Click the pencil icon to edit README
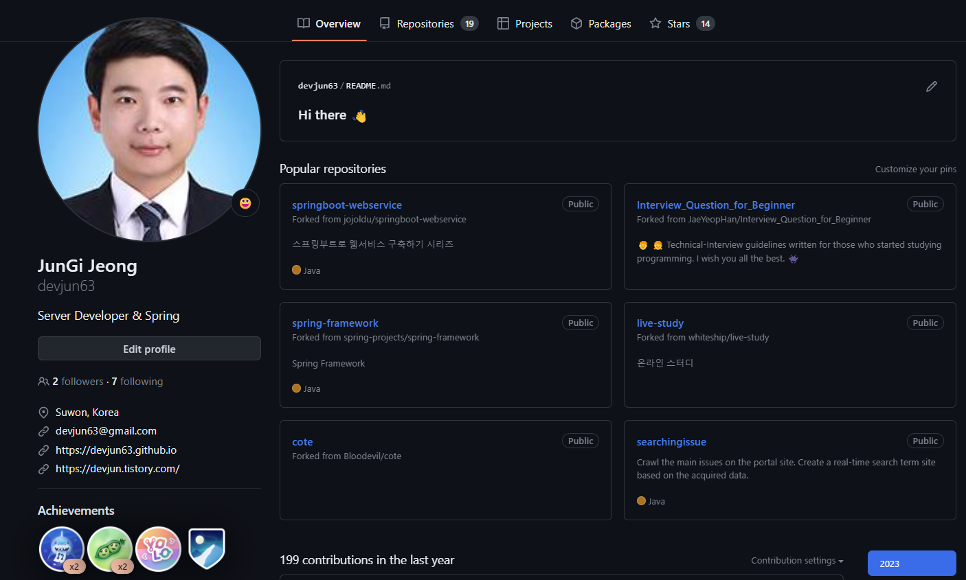 [932, 86]
